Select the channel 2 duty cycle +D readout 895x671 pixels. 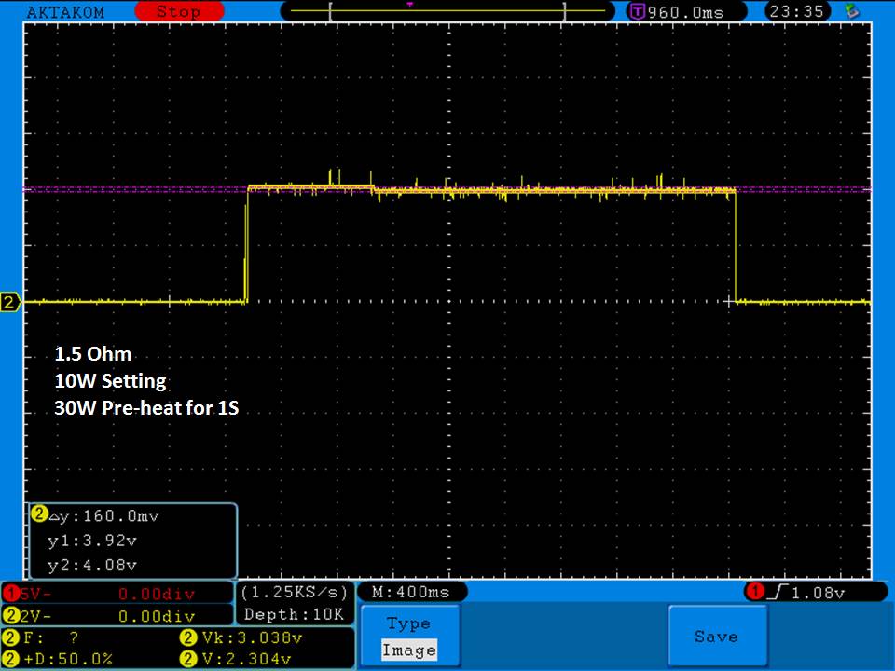[x=65, y=659]
